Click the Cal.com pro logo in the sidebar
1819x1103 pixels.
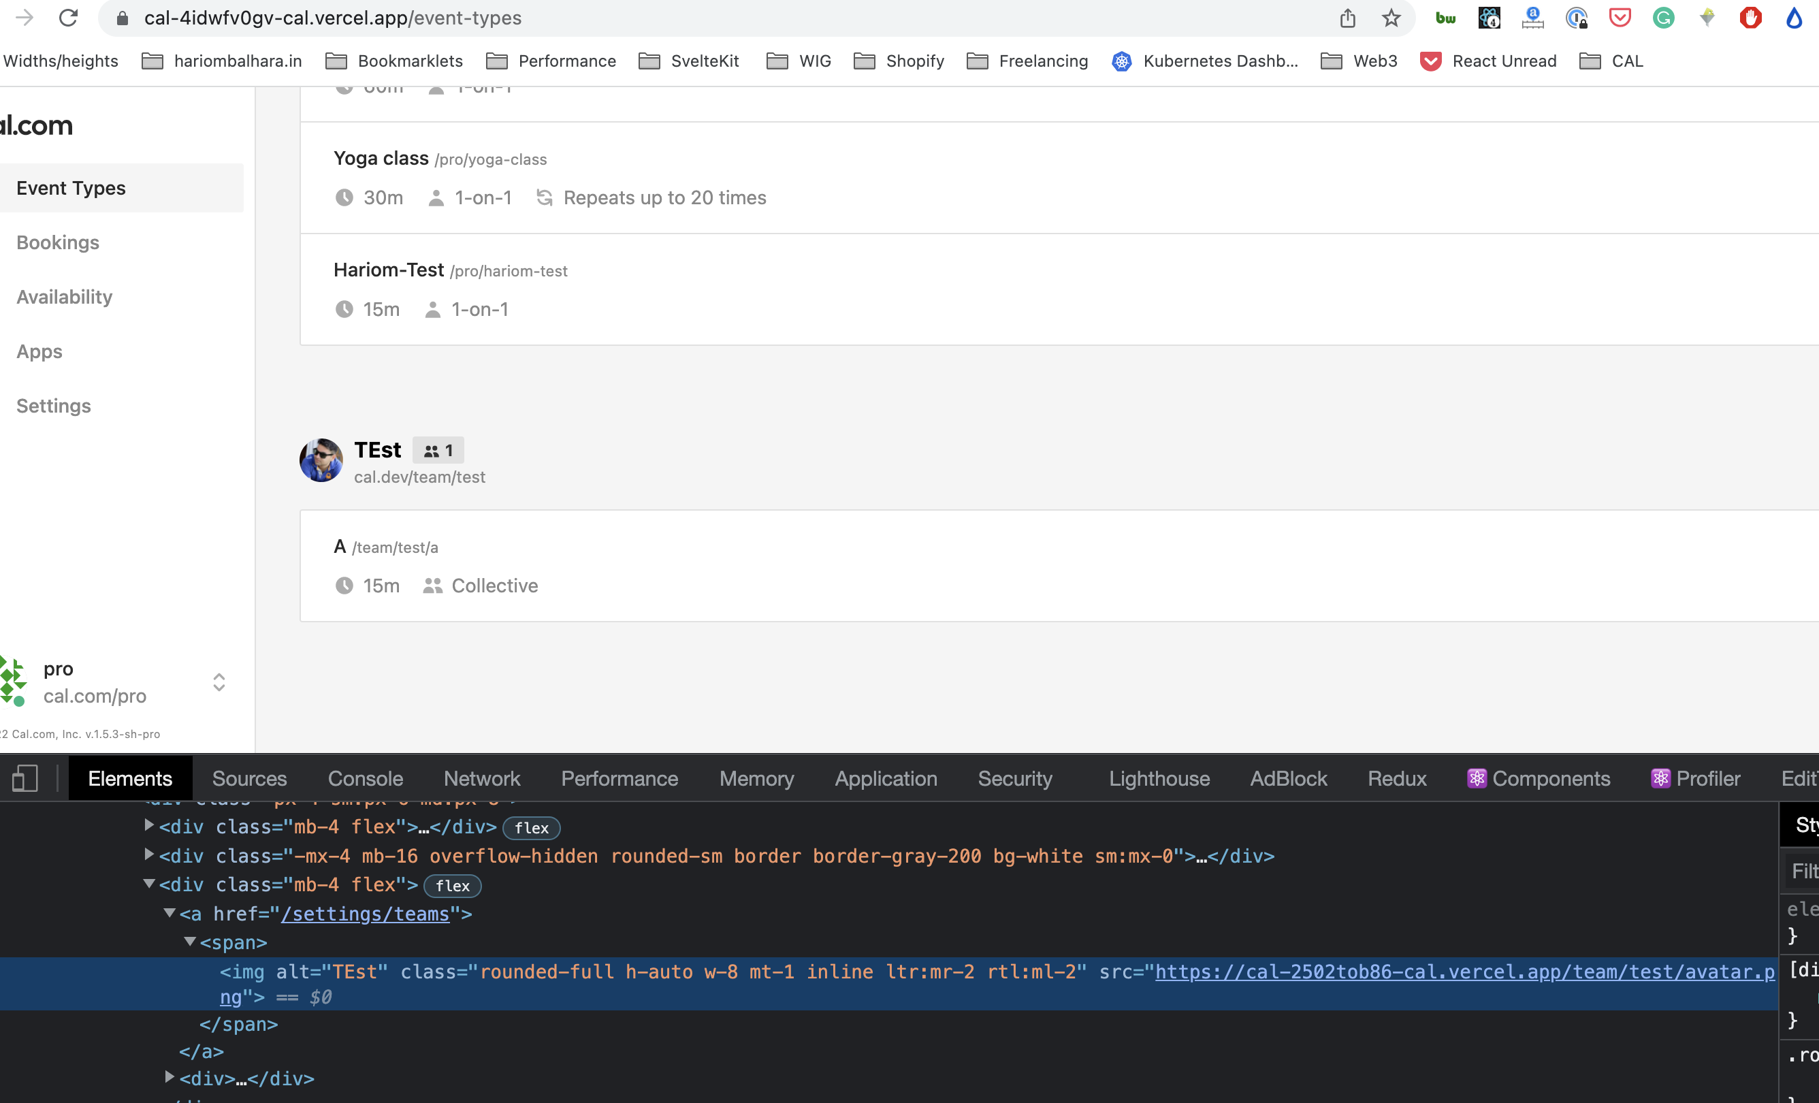tap(14, 681)
